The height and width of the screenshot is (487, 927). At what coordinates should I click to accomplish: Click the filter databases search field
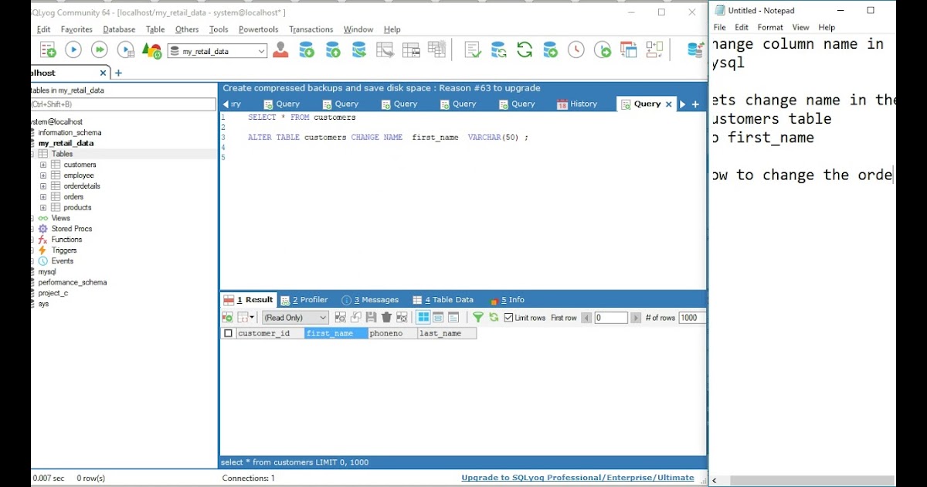click(124, 104)
